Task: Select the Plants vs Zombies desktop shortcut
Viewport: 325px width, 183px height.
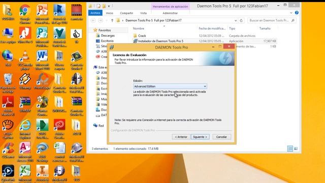Action: (42, 106)
